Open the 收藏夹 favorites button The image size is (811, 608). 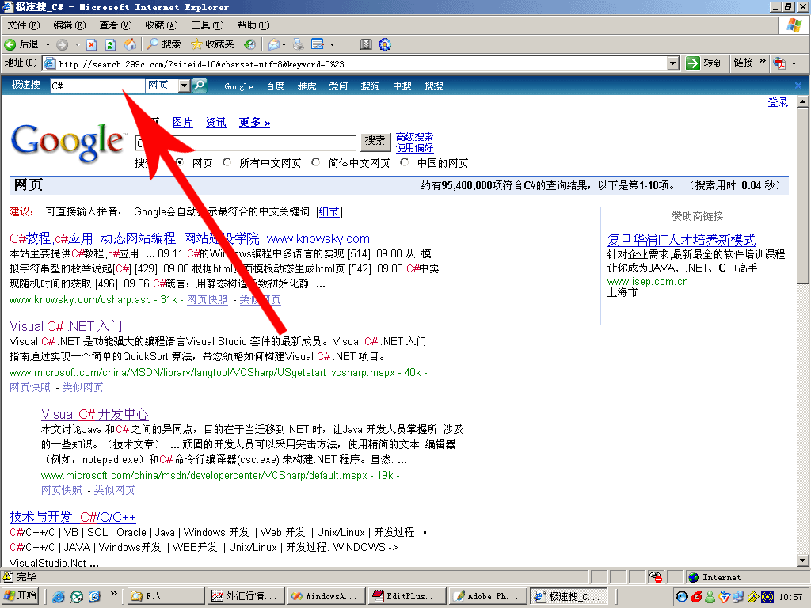(x=212, y=44)
